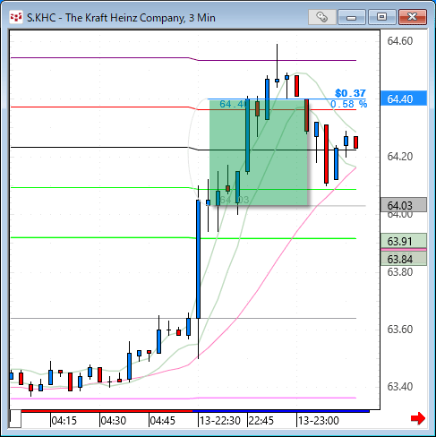
Task: Click the $0.37 measurement value
Action: (350, 93)
